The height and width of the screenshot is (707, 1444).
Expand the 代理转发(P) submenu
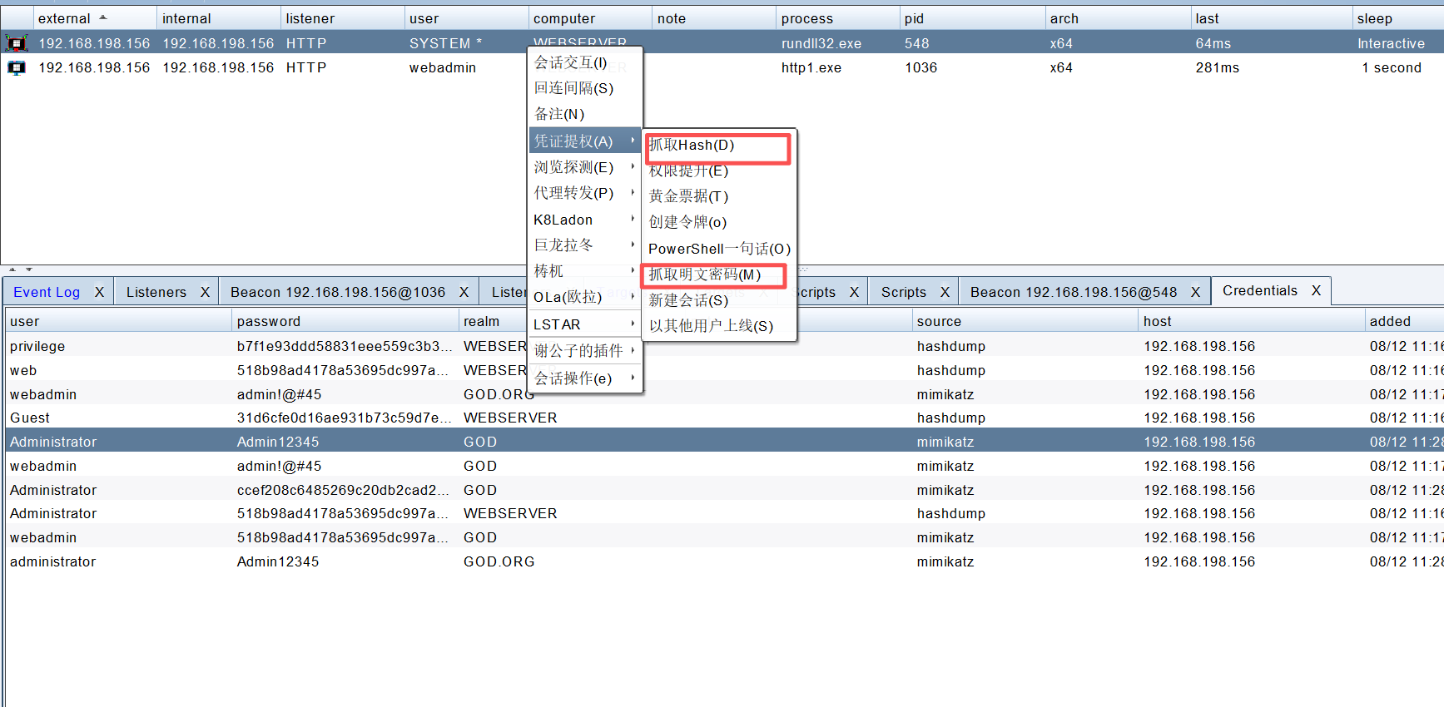point(586,193)
